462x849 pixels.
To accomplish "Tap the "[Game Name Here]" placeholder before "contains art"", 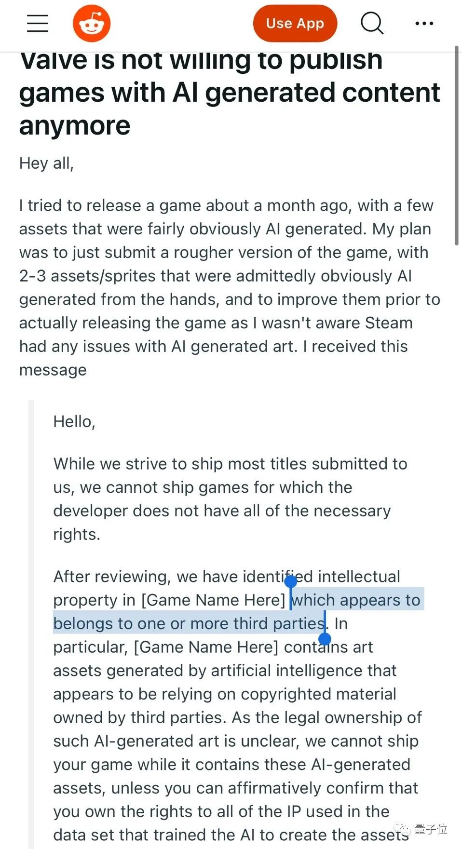I will [x=206, y=647].
